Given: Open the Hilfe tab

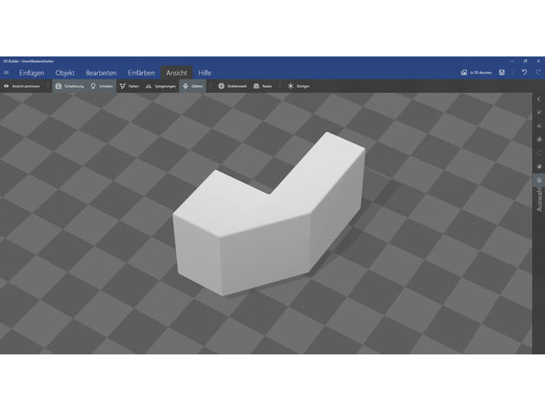Looking at the screenshot, I should pyautogui.click(x=205, y=73).
